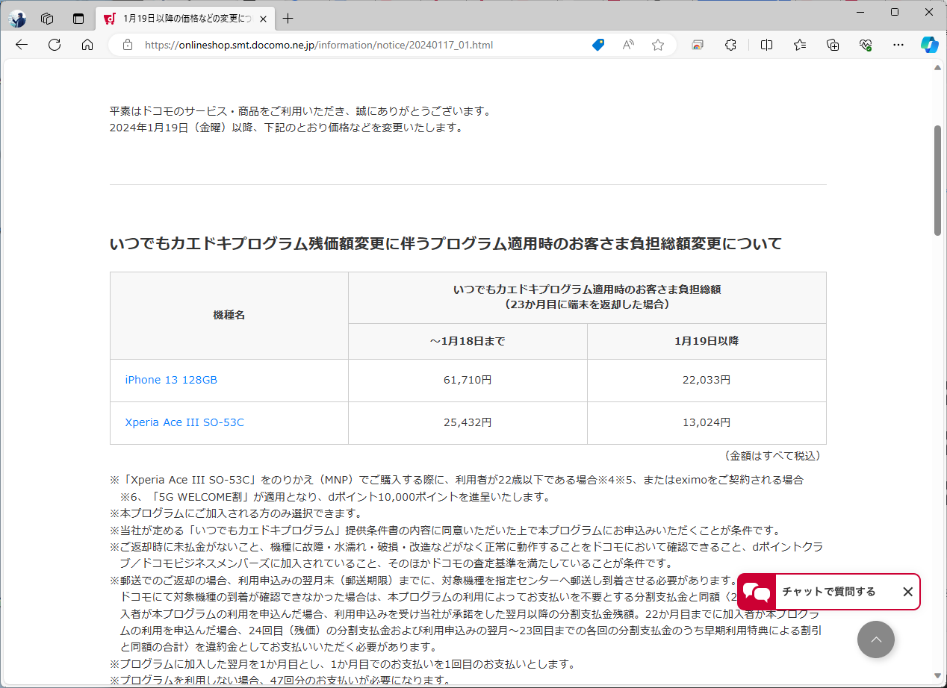The width and height of the screenshot is (947, 688).
Task: Open the shopping coupons tag icon
Action: 597,45
